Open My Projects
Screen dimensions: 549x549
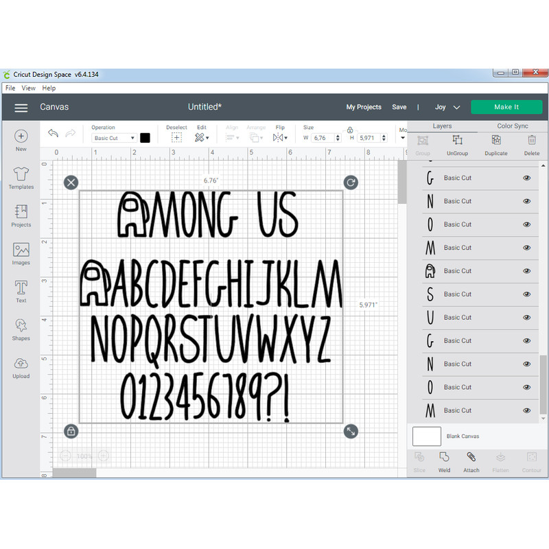pos(364,107)
